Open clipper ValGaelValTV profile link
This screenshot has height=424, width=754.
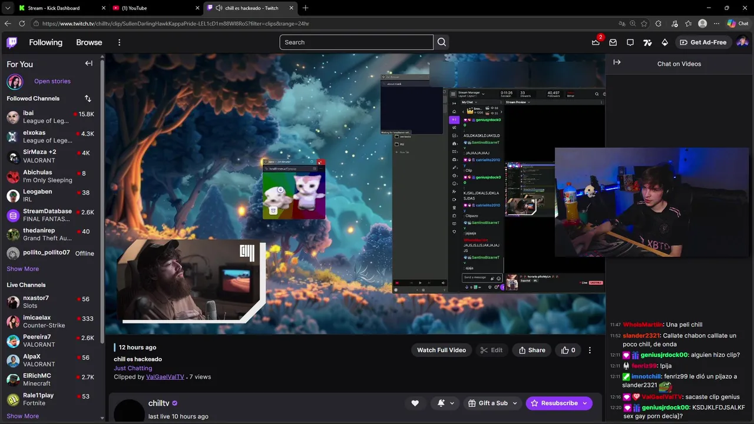point(165,377)
